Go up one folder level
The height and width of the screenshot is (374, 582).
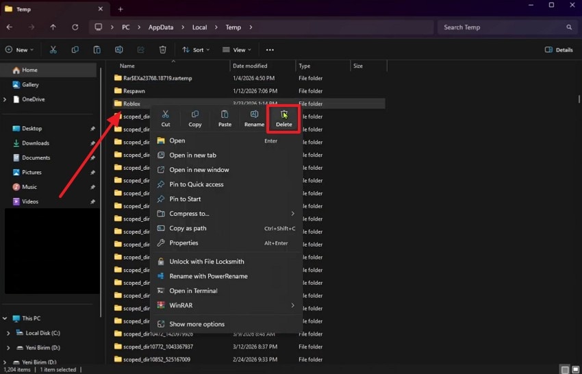53,27
